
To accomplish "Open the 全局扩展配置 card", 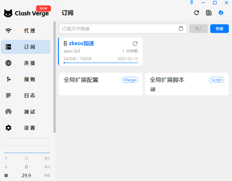I will 101,84.
